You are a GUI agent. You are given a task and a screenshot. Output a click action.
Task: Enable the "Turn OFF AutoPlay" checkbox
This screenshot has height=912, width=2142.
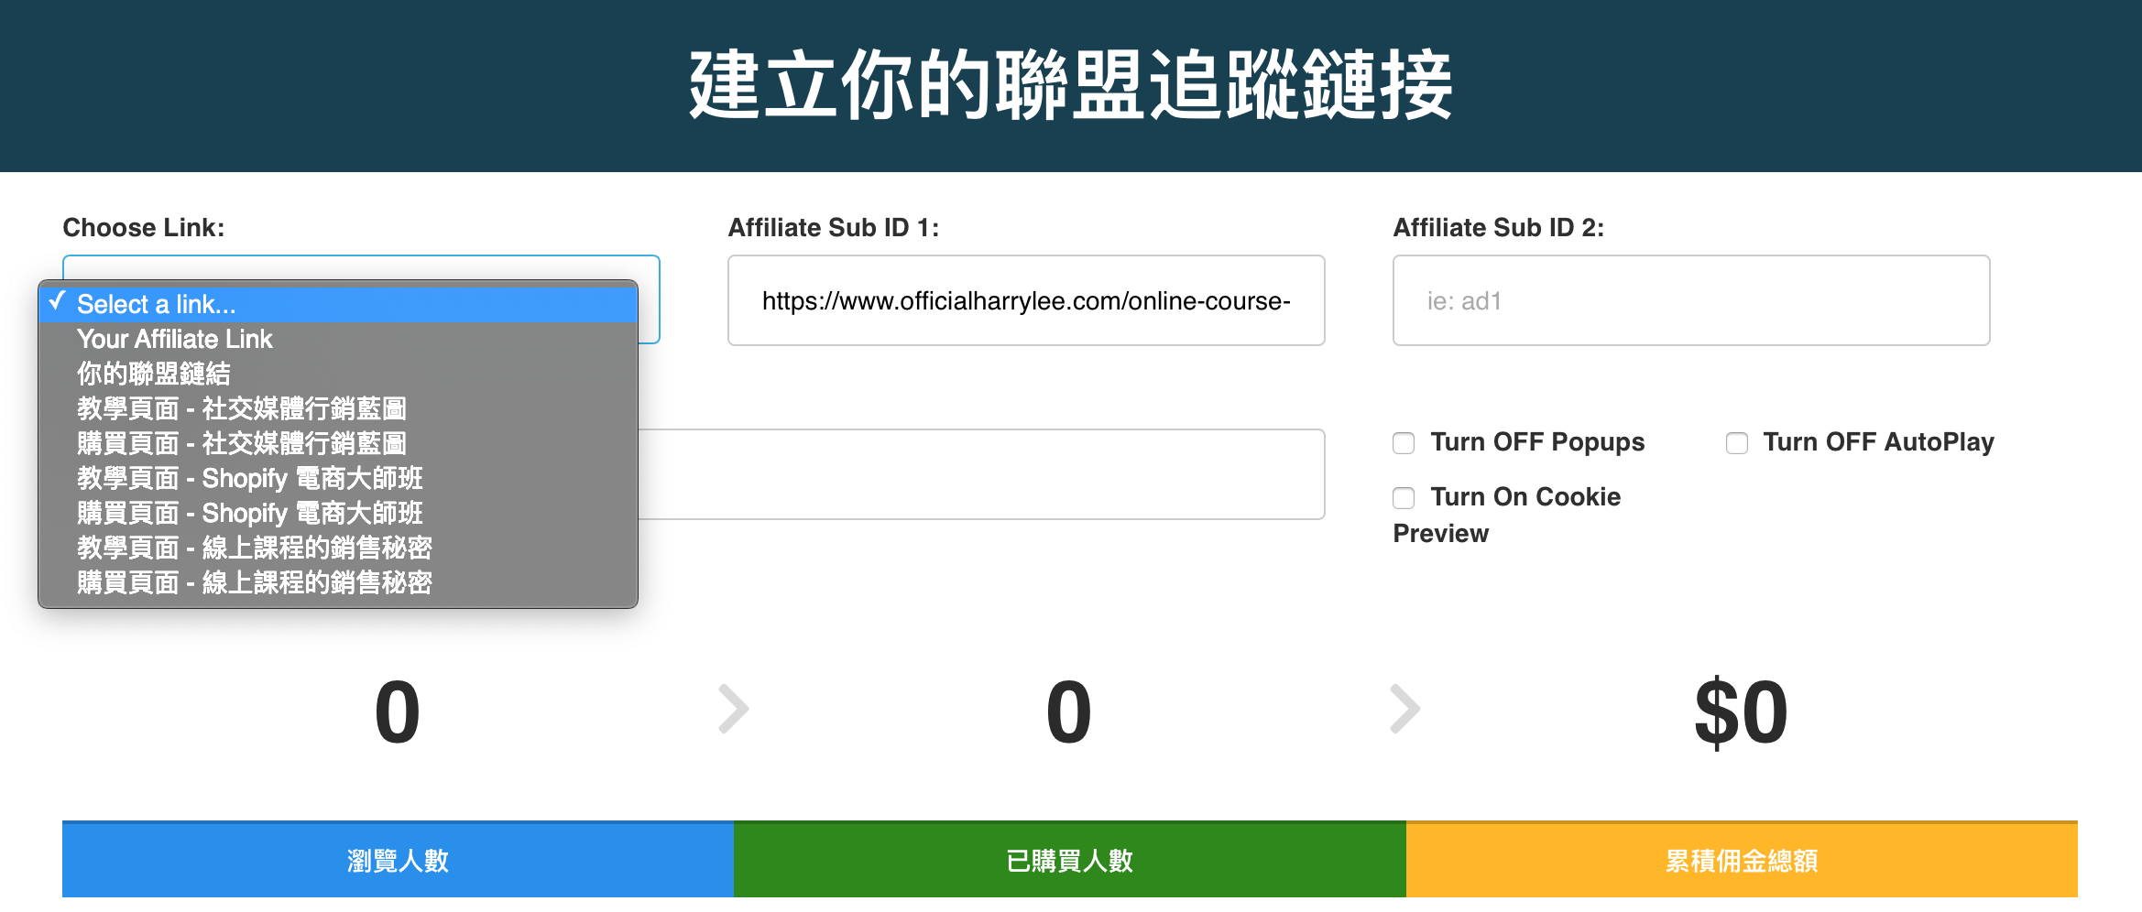pyautogui.click(x=1737, y=443)
